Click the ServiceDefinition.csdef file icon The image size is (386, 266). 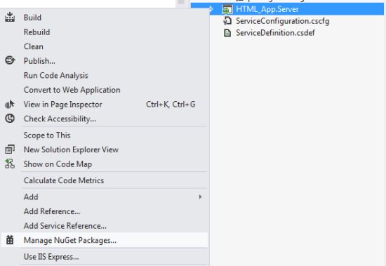[x=227, y=33]
